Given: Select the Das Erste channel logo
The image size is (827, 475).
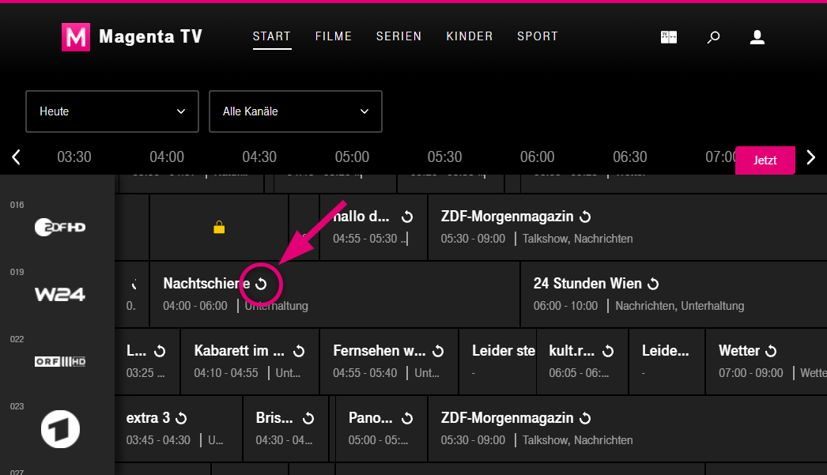Looking at the screenshot, I should tap(59, 428).
